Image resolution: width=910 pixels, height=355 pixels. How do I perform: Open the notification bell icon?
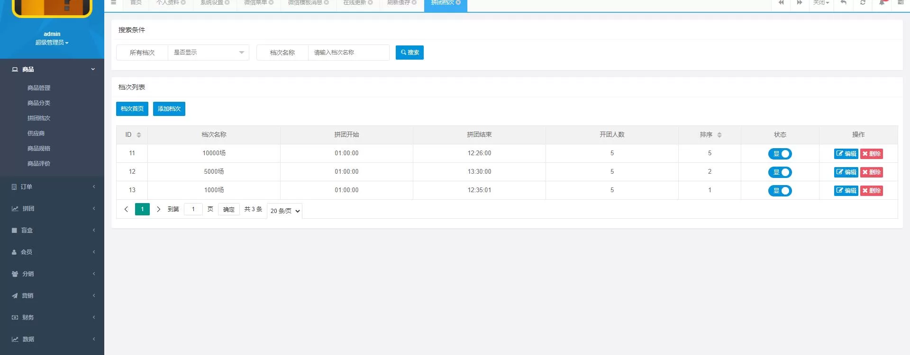(882, 3)
